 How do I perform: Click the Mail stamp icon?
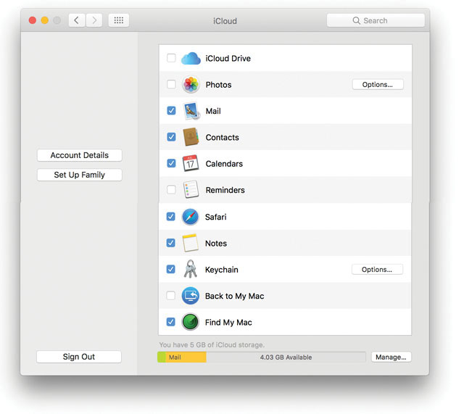tap(191, 111)
